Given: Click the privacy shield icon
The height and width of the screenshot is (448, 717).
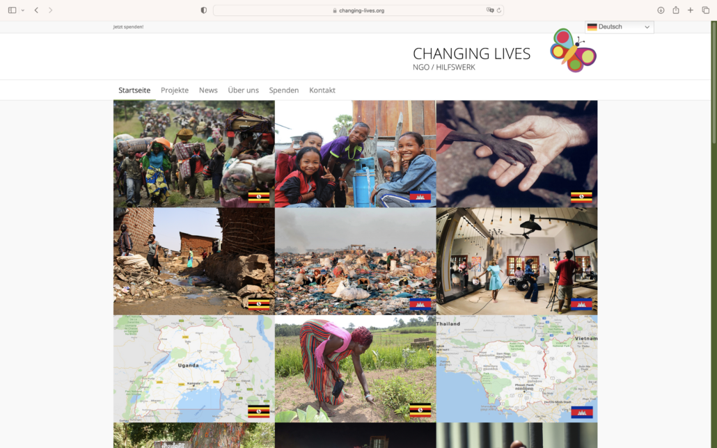Looking at the screenshot, I should pos(203,10).
